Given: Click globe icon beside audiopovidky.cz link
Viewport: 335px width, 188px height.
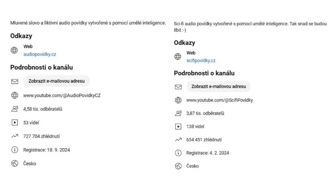Looking at the screenshot, I should point(14,50).
